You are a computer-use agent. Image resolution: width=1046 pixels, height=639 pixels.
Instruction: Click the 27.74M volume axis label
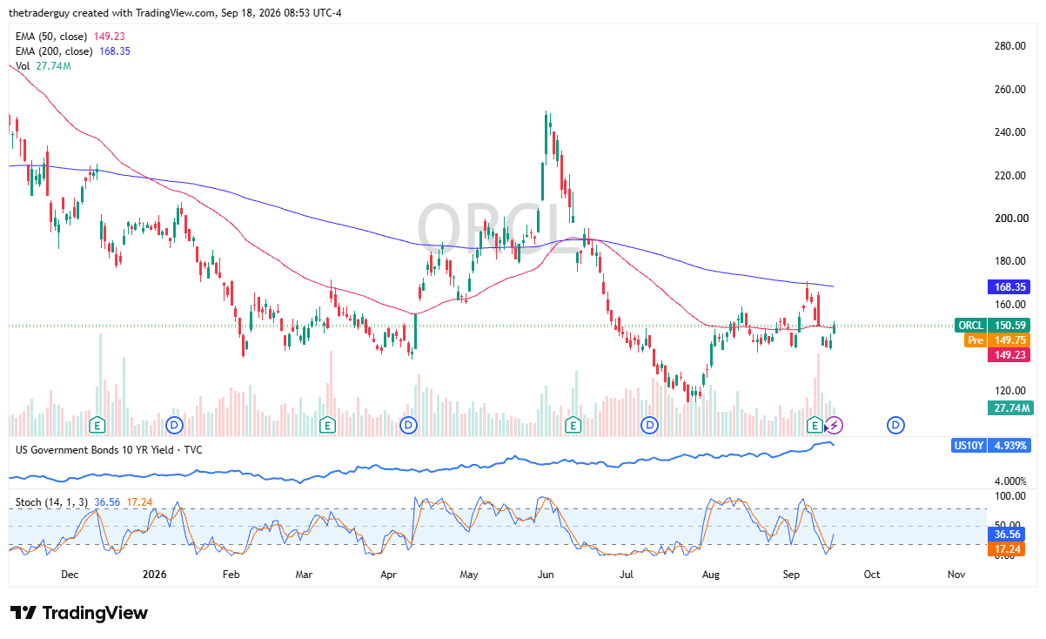click(1009, 407)
